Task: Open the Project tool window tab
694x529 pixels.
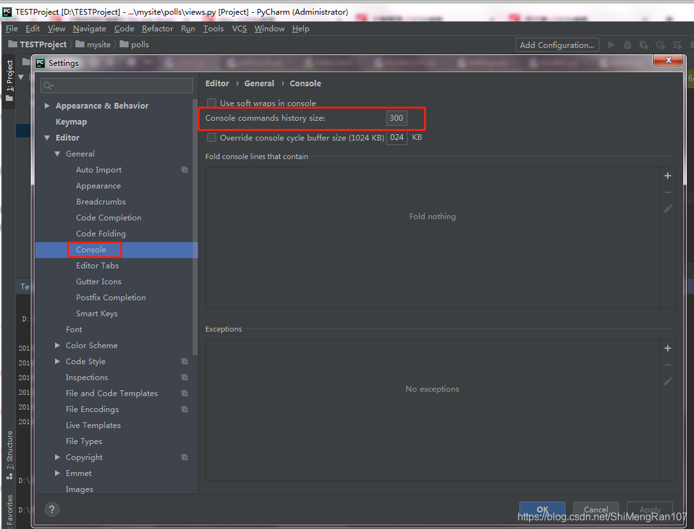Action: [x=9, y=80]
